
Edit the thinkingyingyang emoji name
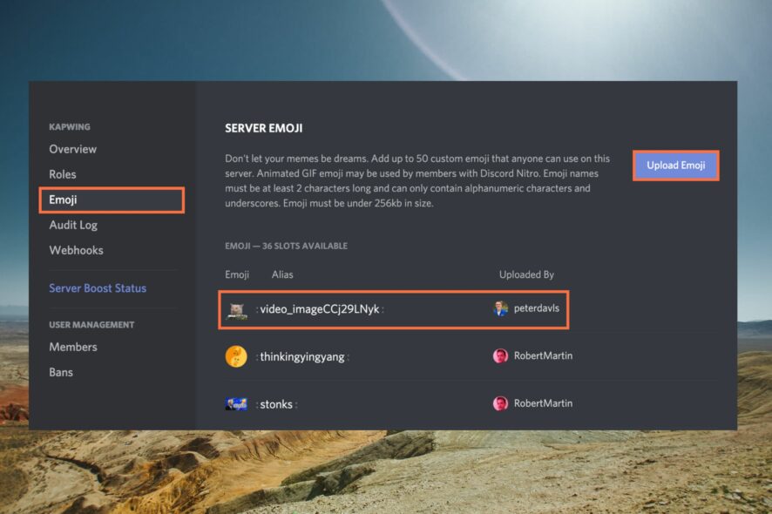[304, 356]
